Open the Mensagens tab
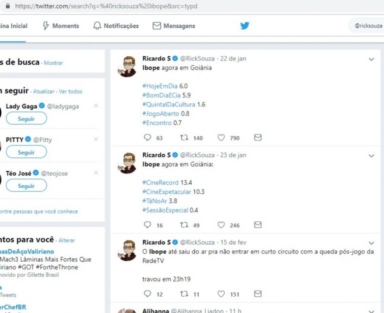This screenshot has width=384, height=313. [x=174, y=26]
